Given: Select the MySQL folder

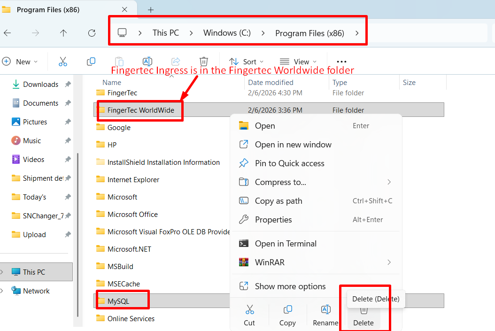Looking at the screenshot, I should click(118, 301).
